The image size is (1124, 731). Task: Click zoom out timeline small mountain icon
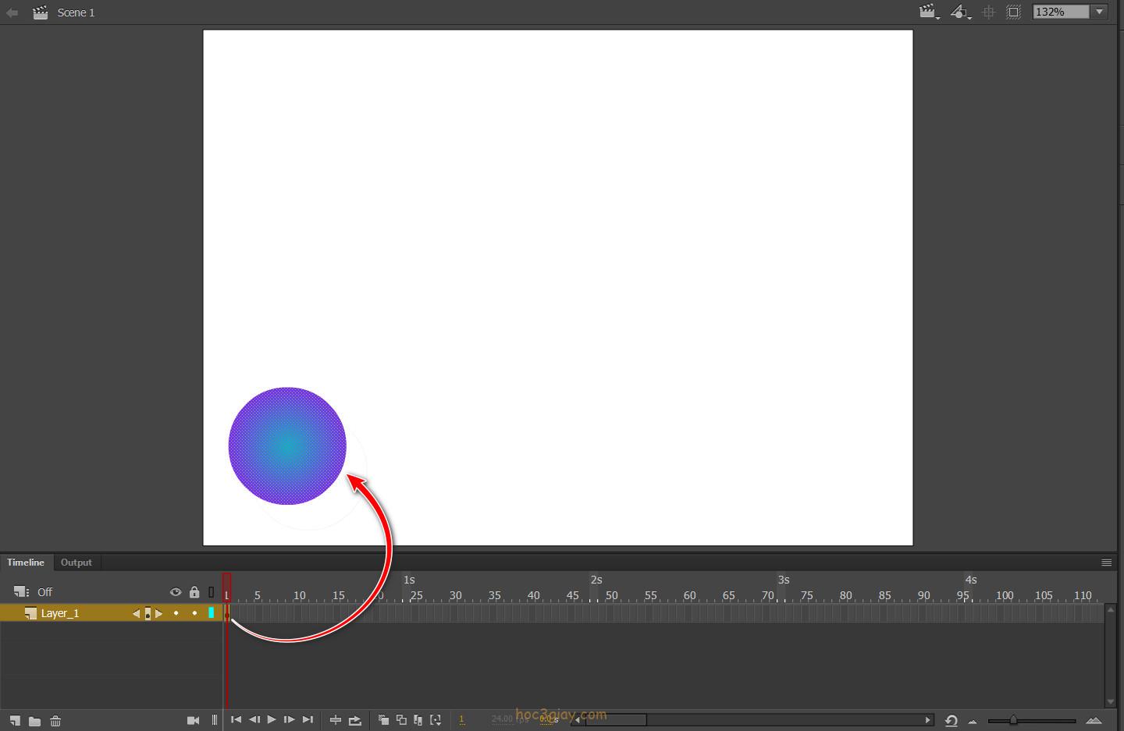973,721
